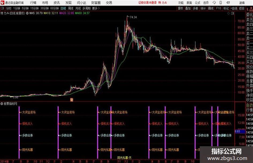Open the 资讯 menu
The width and height of the screenshot is (253, 163).
(x=57, y=3)
